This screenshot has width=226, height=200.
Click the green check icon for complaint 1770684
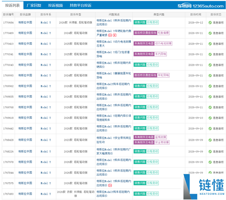click(210, 23)
